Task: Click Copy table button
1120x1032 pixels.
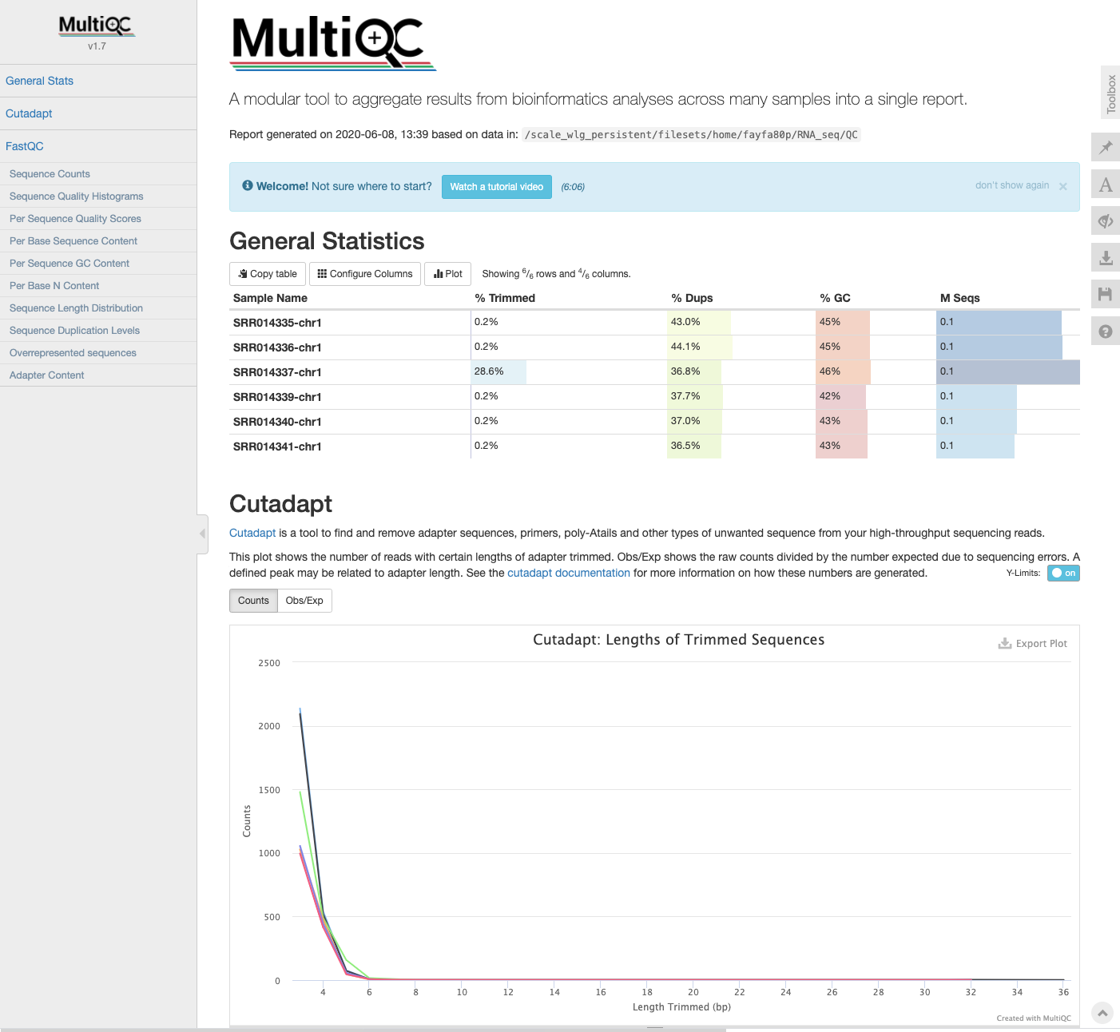Action: (268, 274)
